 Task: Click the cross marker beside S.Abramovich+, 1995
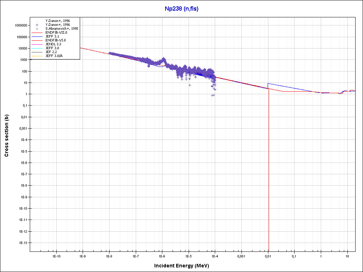coord(37,29)
